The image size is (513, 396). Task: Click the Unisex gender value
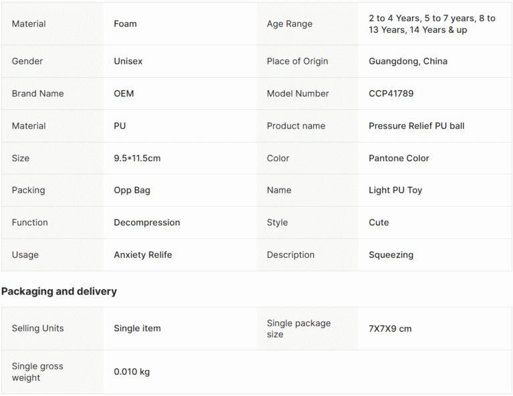click(128, 61)
